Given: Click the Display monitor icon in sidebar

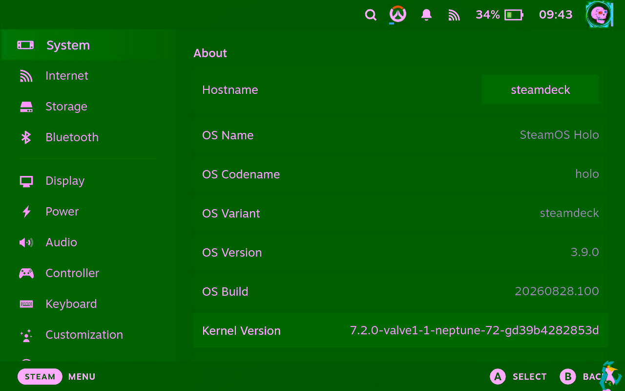Looking at the screenshot, I should point(26,181).
